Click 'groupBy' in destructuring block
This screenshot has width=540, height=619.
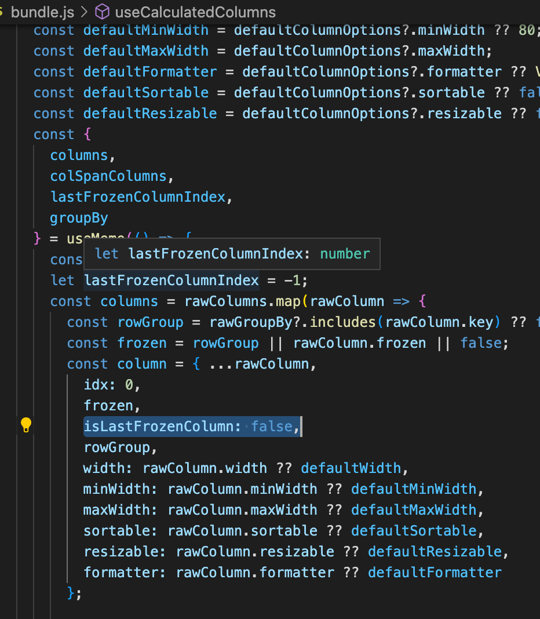click(79, 219)
